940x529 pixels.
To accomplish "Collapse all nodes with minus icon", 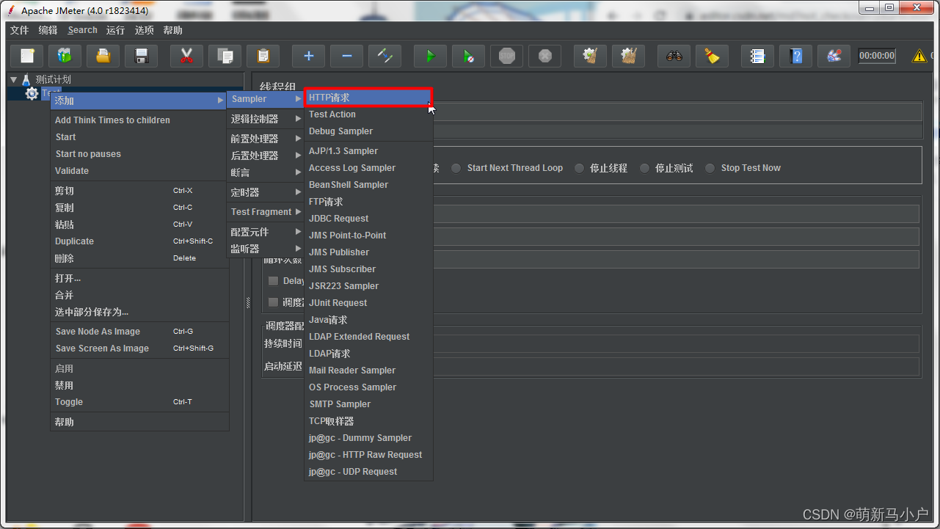I will point(346,56).
